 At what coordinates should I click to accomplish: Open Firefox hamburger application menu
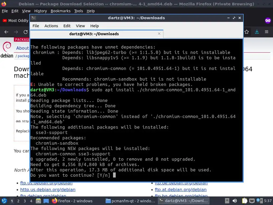267,32
